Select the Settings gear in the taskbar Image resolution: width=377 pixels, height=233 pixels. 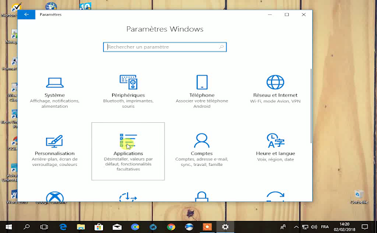pyautogui.click(x=225, y=227)
